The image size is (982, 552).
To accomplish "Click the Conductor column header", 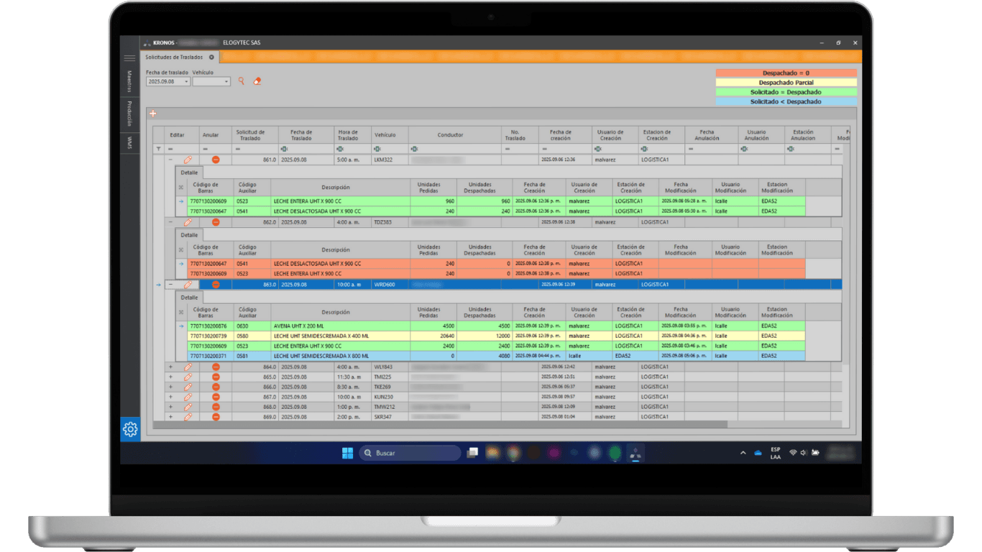I will 450,134.
